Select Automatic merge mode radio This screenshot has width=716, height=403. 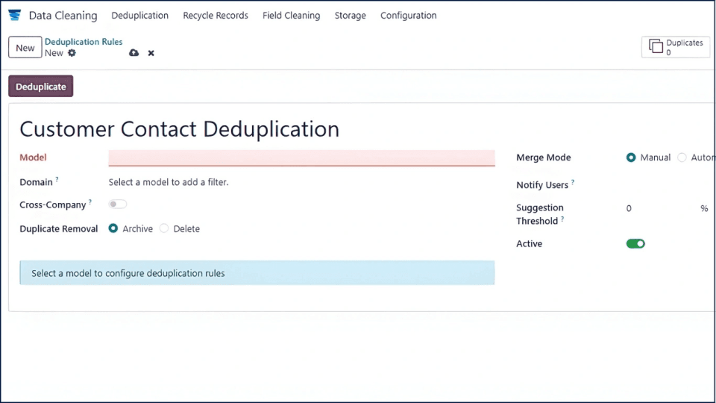pos(682,157)
